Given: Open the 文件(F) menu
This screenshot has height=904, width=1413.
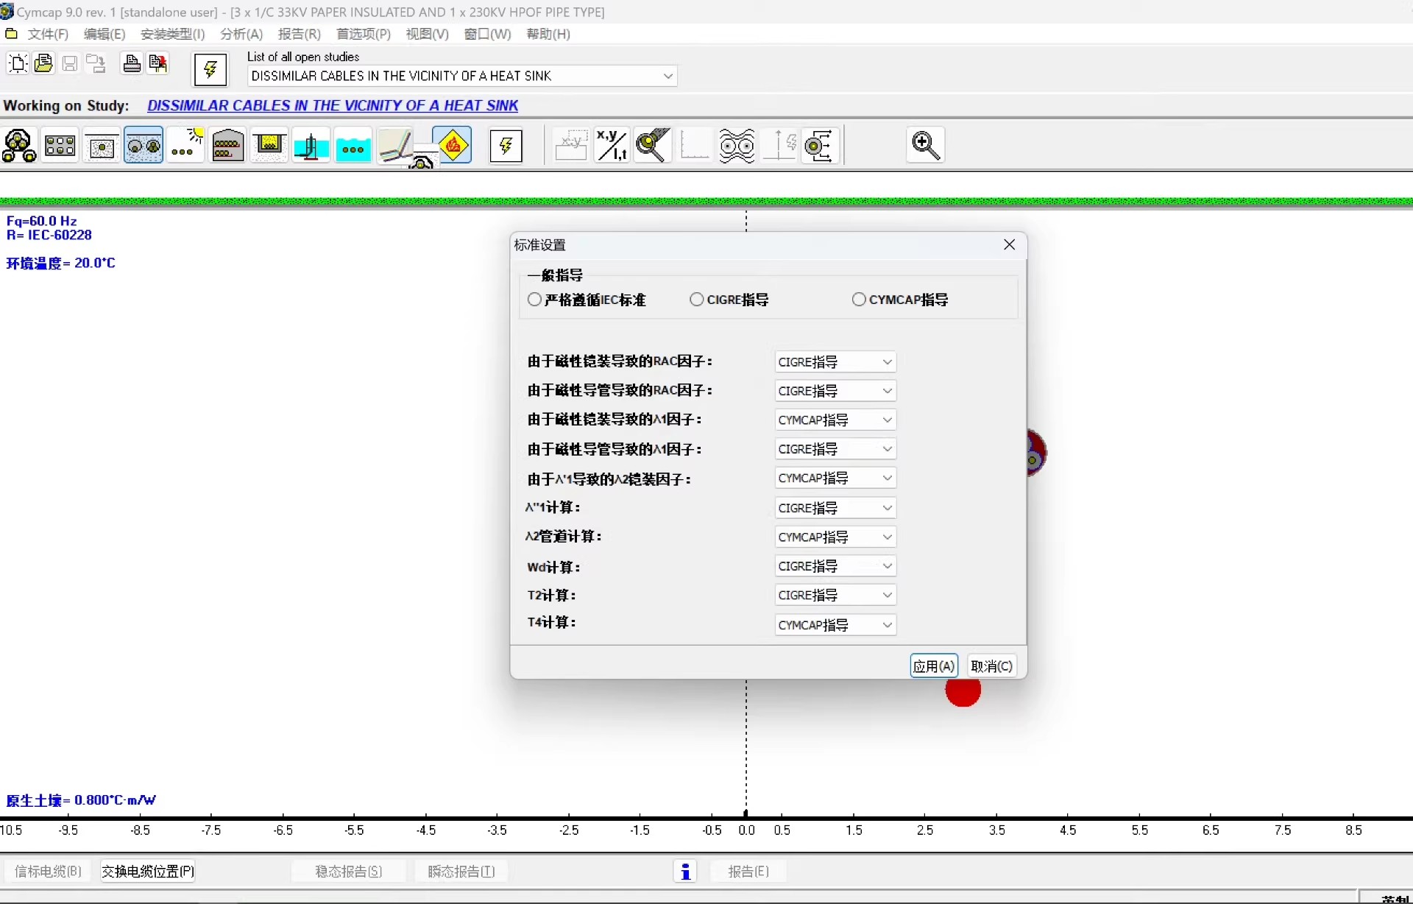Looking at the screenshot, I should point(48,34).
